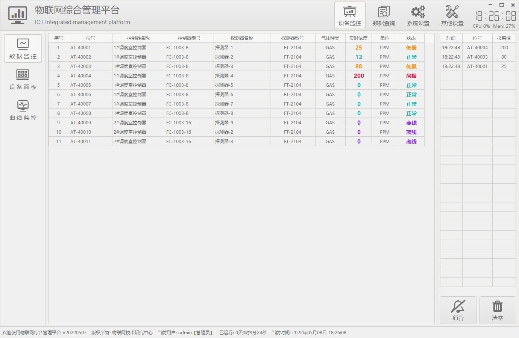The width and height of the screenshot is (519, 338).
Task: Click the 状态 column header
Action: tap(411, 38)
